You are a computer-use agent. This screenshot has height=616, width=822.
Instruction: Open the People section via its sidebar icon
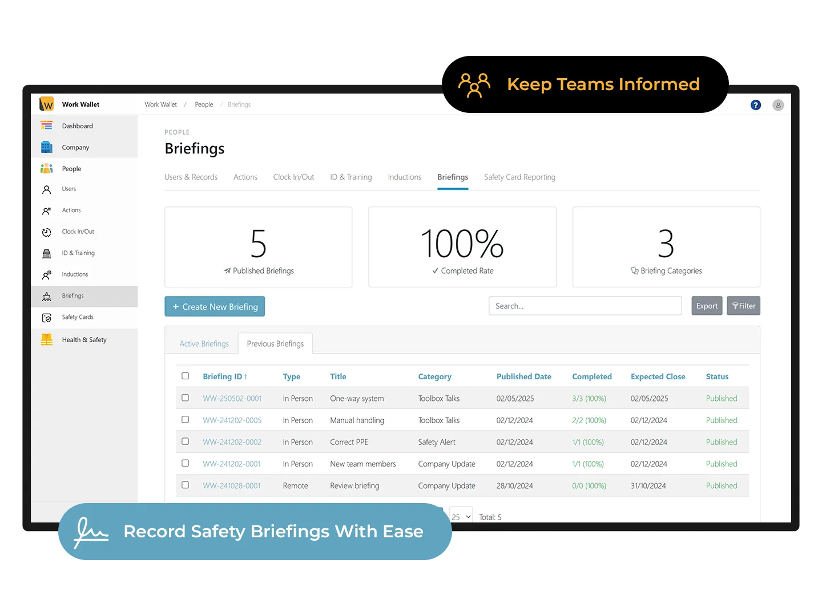[x=47, y=168]
